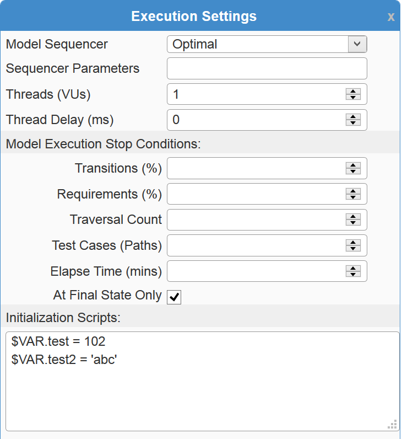Increment the Elapse Time (mins) stepper
This screenshot has width=402, height=439.
pos(353,268)
